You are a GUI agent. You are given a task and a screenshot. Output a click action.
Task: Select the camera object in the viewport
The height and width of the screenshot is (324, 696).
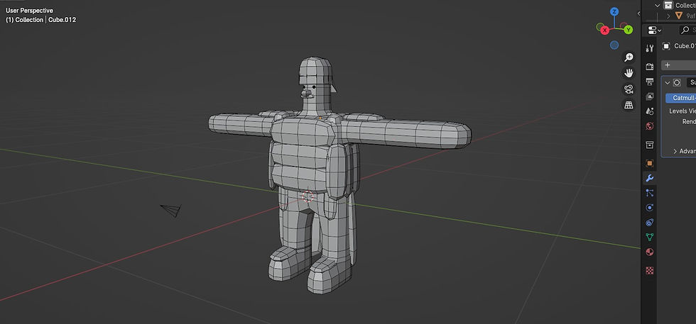click(171, 210)
